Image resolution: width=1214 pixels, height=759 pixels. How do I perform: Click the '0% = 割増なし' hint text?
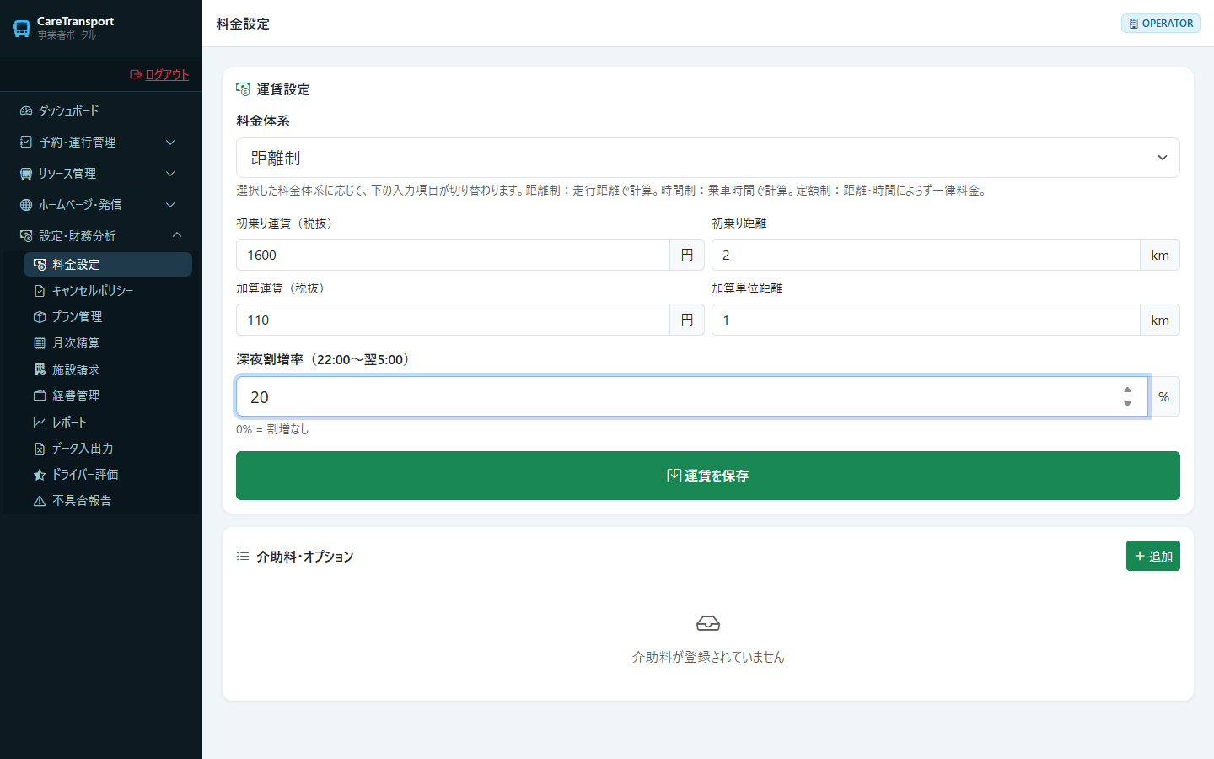pyautogui.click(x=272, y=429)
